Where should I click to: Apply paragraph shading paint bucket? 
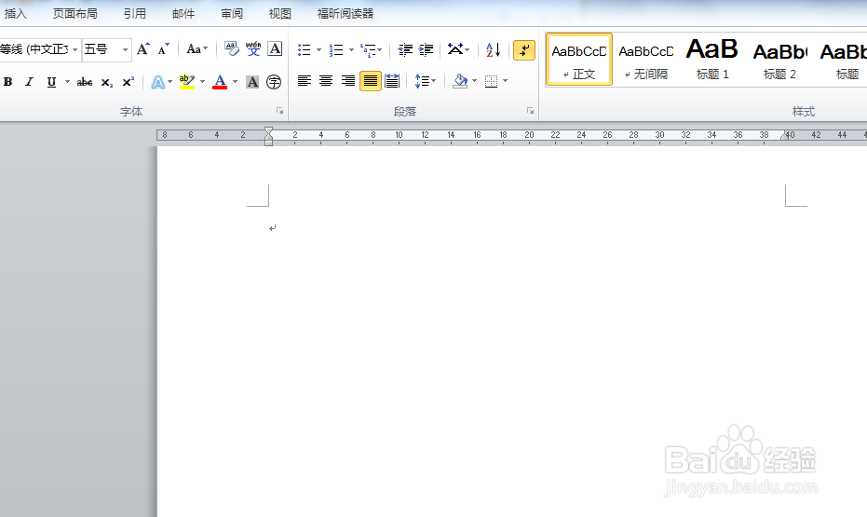coord(460,81)
